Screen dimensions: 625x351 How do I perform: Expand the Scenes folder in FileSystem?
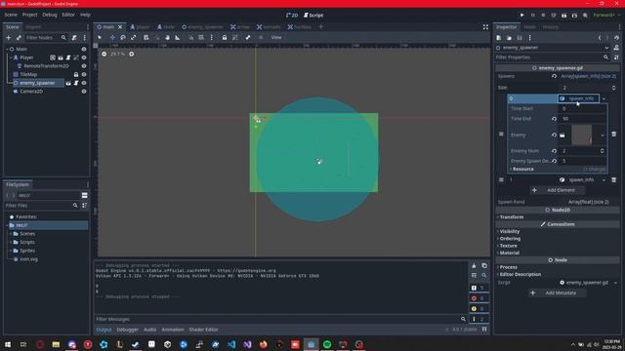point(11,234)
